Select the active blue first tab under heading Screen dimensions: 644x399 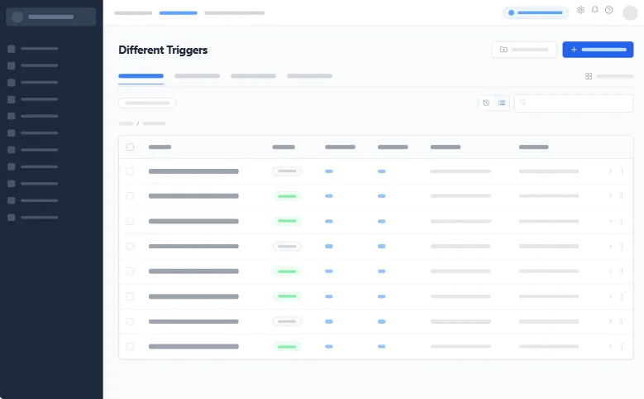pos(141,76)
